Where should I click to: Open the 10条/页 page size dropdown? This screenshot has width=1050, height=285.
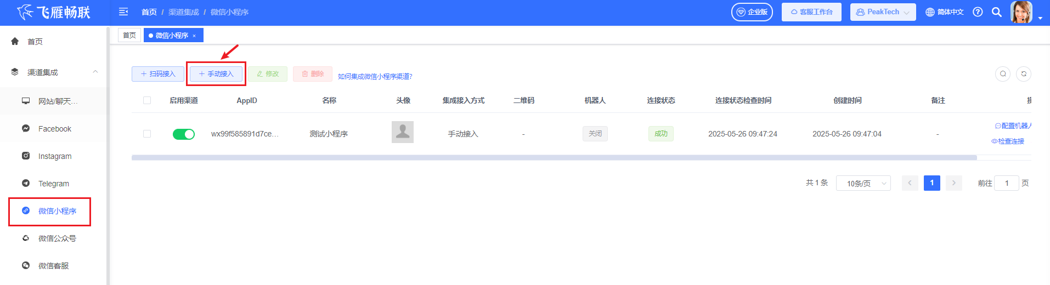(x=863, y=183)
